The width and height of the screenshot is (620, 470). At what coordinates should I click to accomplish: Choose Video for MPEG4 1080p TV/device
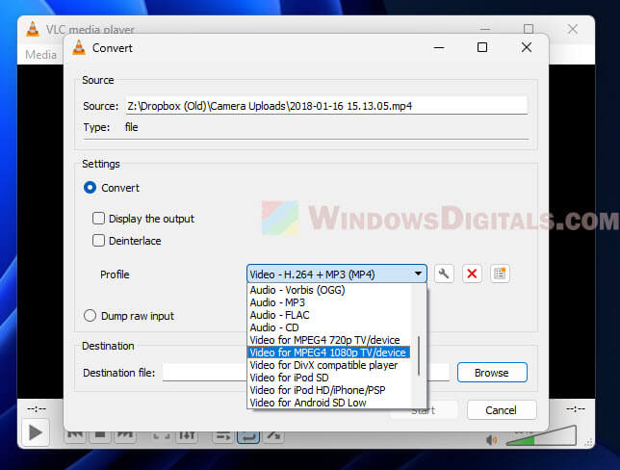point(329,352)
